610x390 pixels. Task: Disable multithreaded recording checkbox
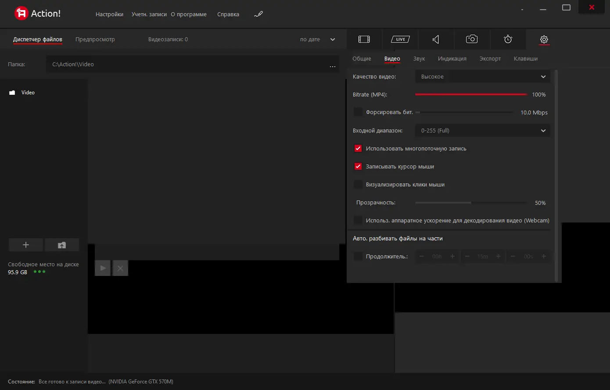point(358,148)
